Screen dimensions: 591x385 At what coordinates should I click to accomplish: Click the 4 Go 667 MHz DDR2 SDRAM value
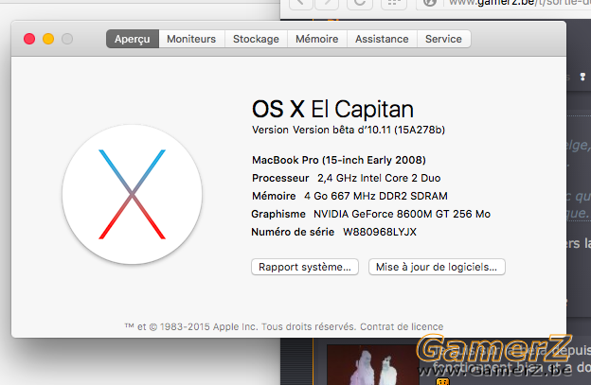[x=376, y=196]
